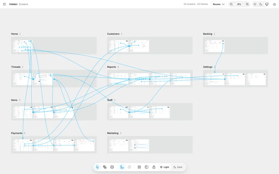Screen dimensions: 279x174
Task: Select the Items group label
Action: 14,100
